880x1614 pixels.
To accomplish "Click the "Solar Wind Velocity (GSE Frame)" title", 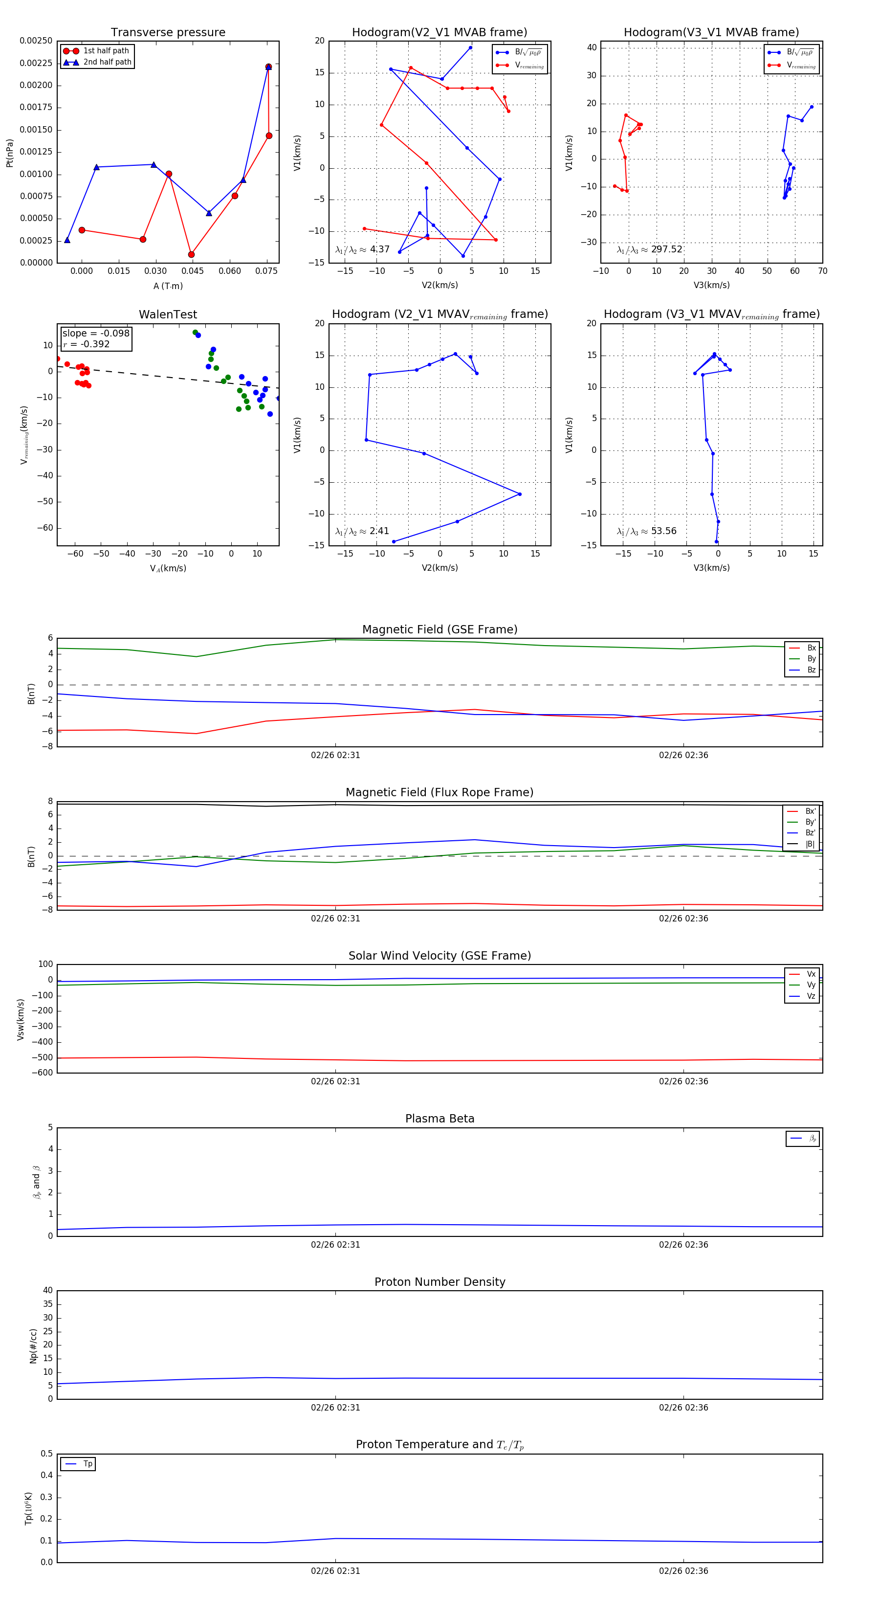I will 440,956.
